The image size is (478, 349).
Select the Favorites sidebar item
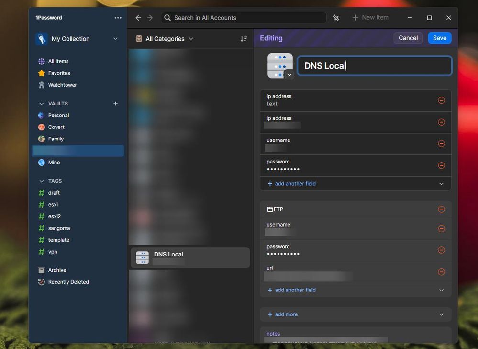[59, 73]
